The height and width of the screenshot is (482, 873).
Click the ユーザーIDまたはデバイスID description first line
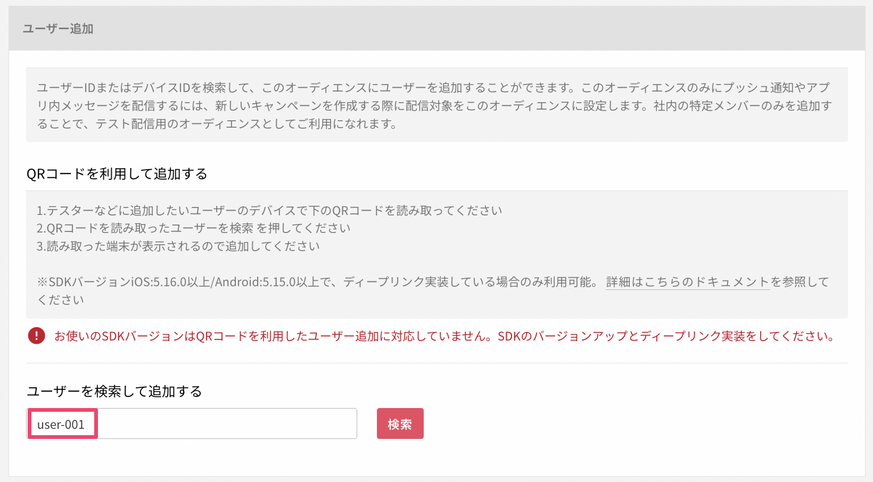point(433,87)
